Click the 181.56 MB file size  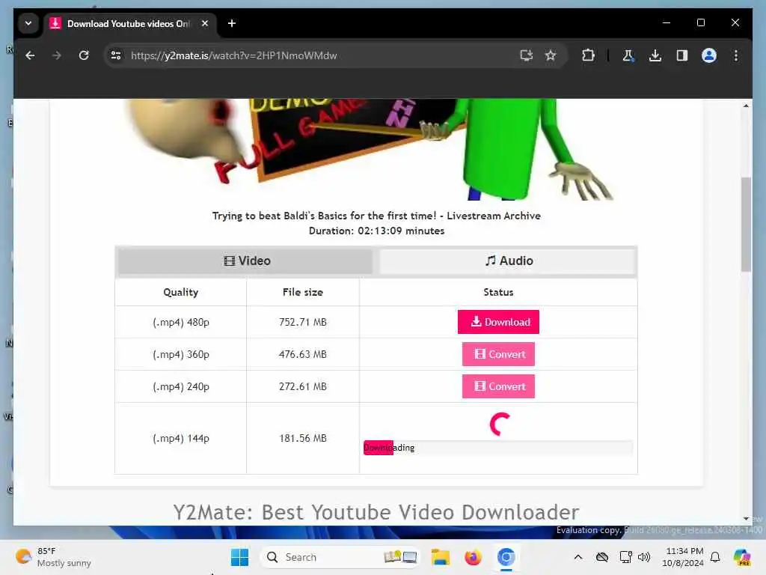303,439
